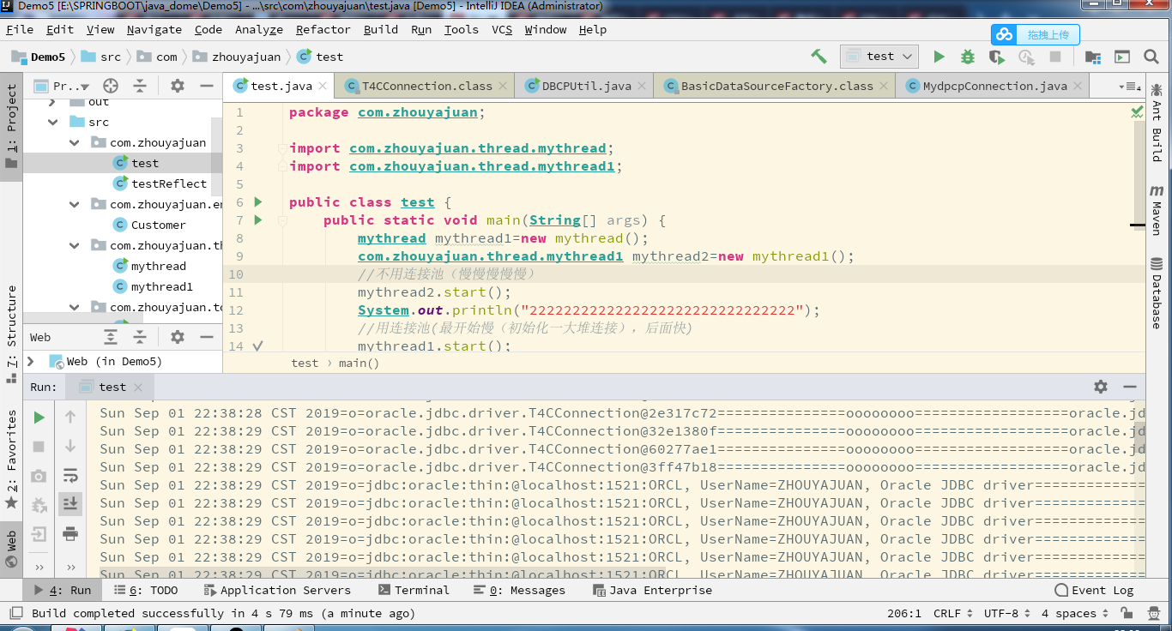Image resolution: width=1172 pixels, height=631 pixels.
Task: Rerun 'test' in the Run panel
Action: point(39,418)
